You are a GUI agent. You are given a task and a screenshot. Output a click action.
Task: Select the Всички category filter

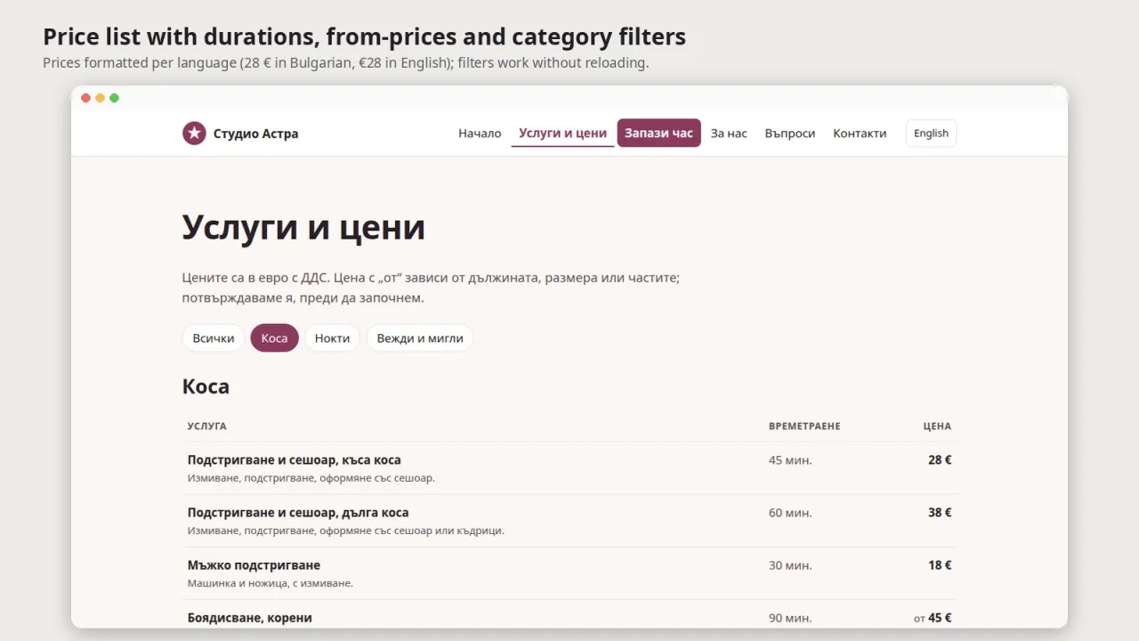point(214,338)
